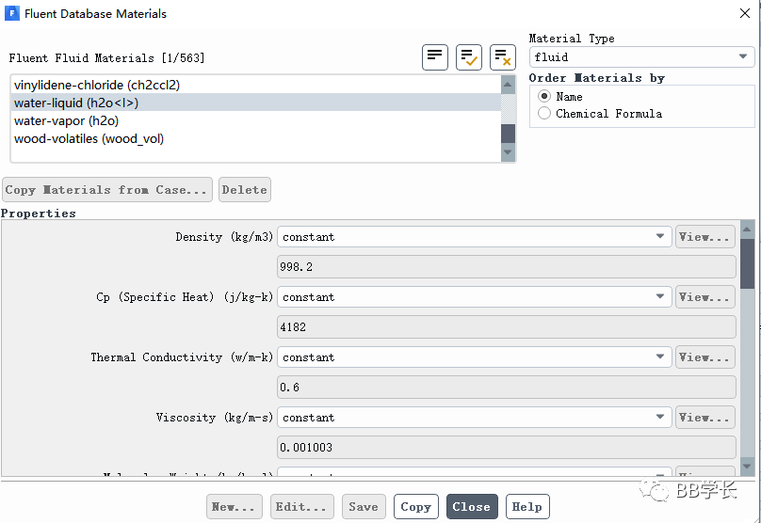Click the View button for Cp Specific Heat

click(x=704, y=296)
